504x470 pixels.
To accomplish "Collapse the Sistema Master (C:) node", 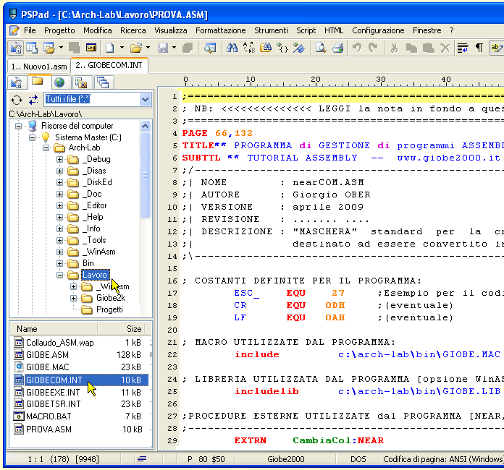I will coord(32,137).
